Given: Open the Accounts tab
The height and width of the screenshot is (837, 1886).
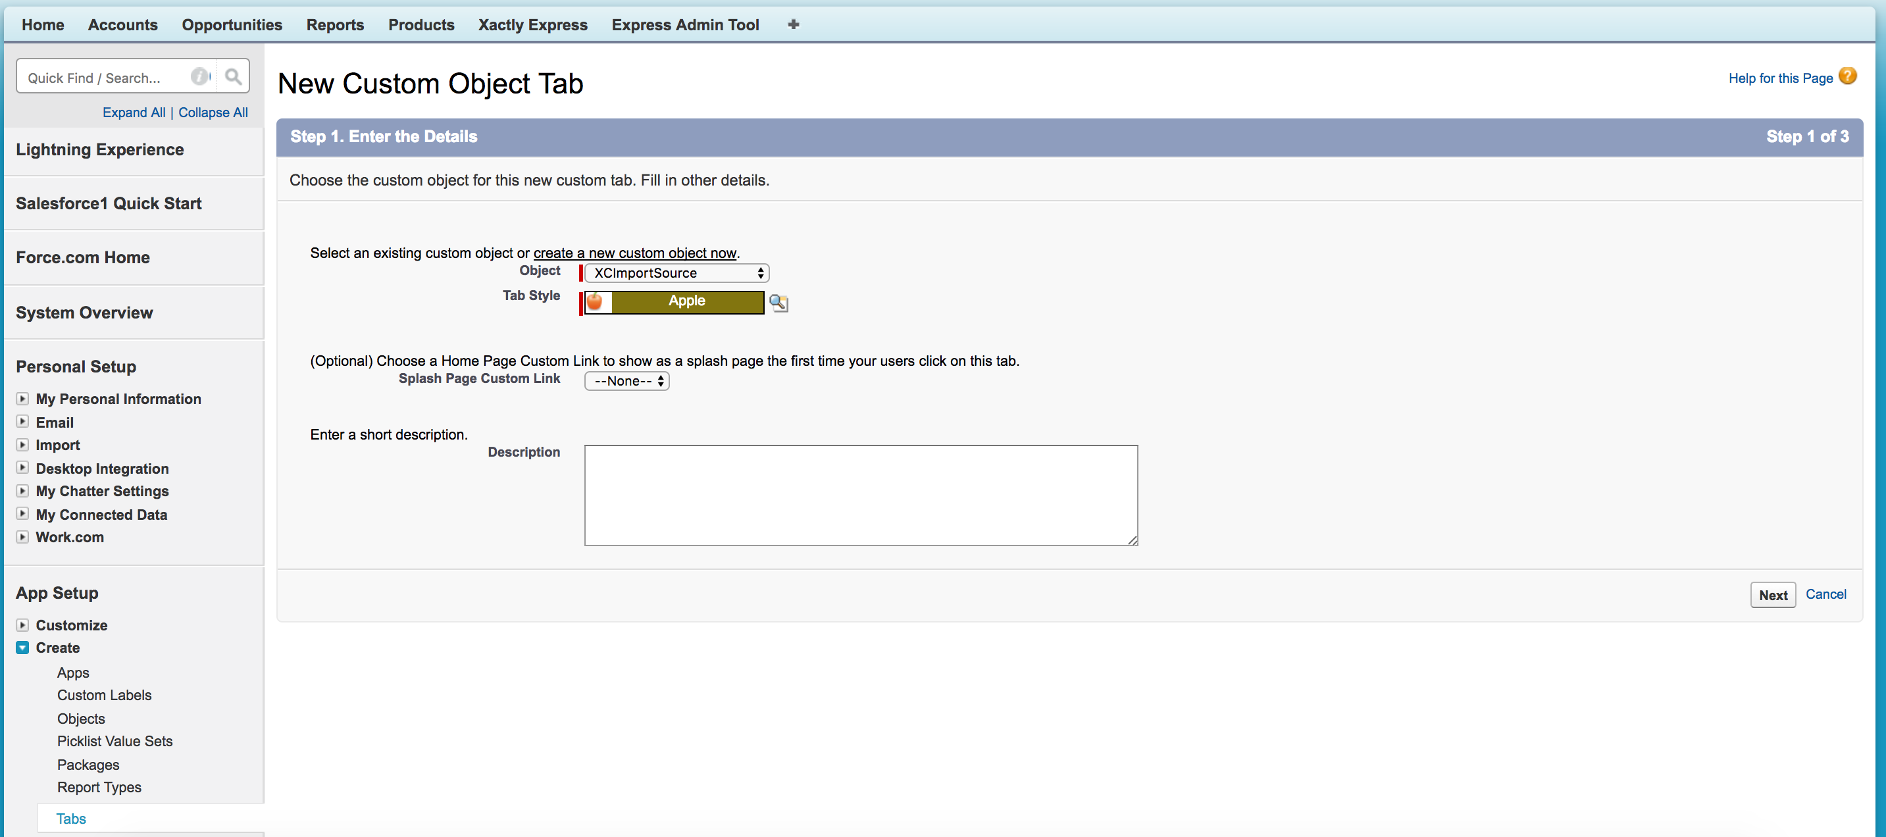Looking at the screenshot, I should (123, 24).
